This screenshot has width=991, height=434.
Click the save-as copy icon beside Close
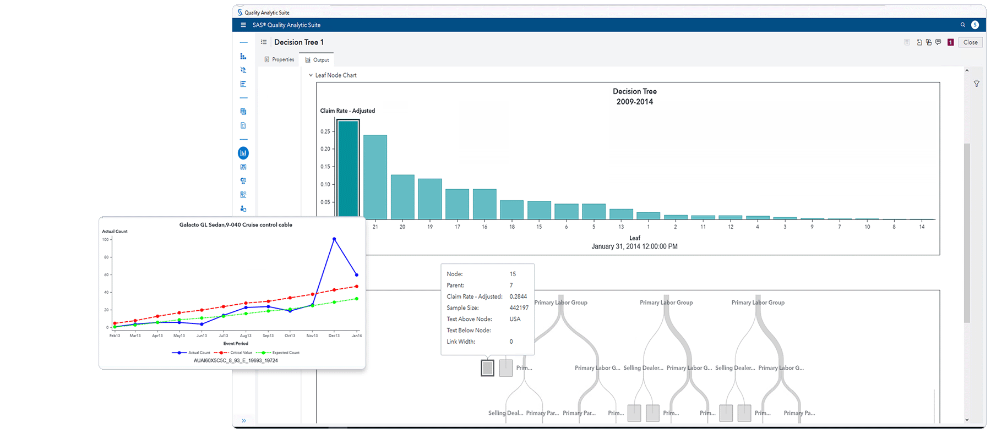[x=929, y=42]
